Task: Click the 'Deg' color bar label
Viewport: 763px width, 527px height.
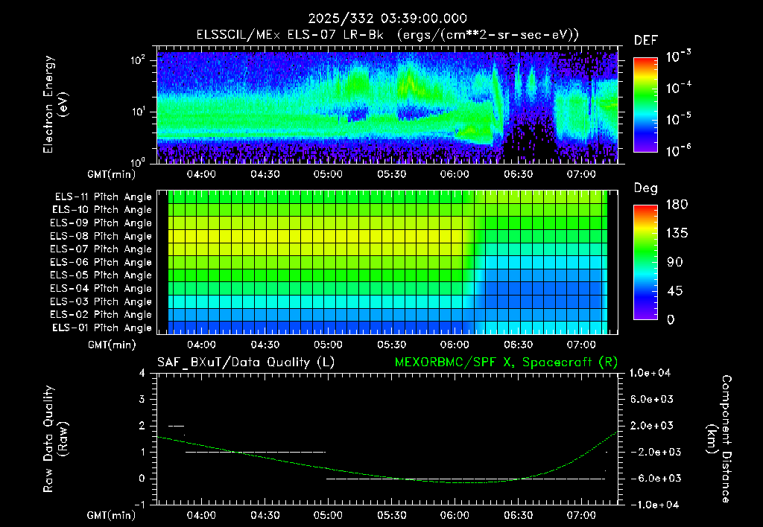Action: (x=646, y=188)
